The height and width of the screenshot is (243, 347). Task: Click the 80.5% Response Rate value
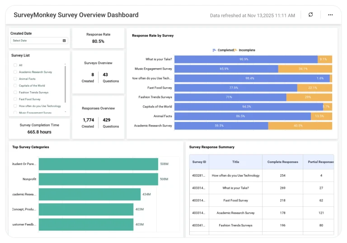click(98, 42)
